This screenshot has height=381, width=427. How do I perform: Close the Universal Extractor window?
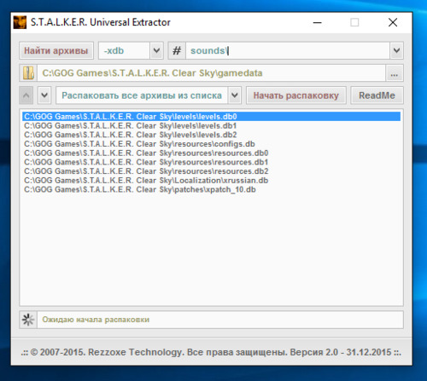click(x=393, y=22)
